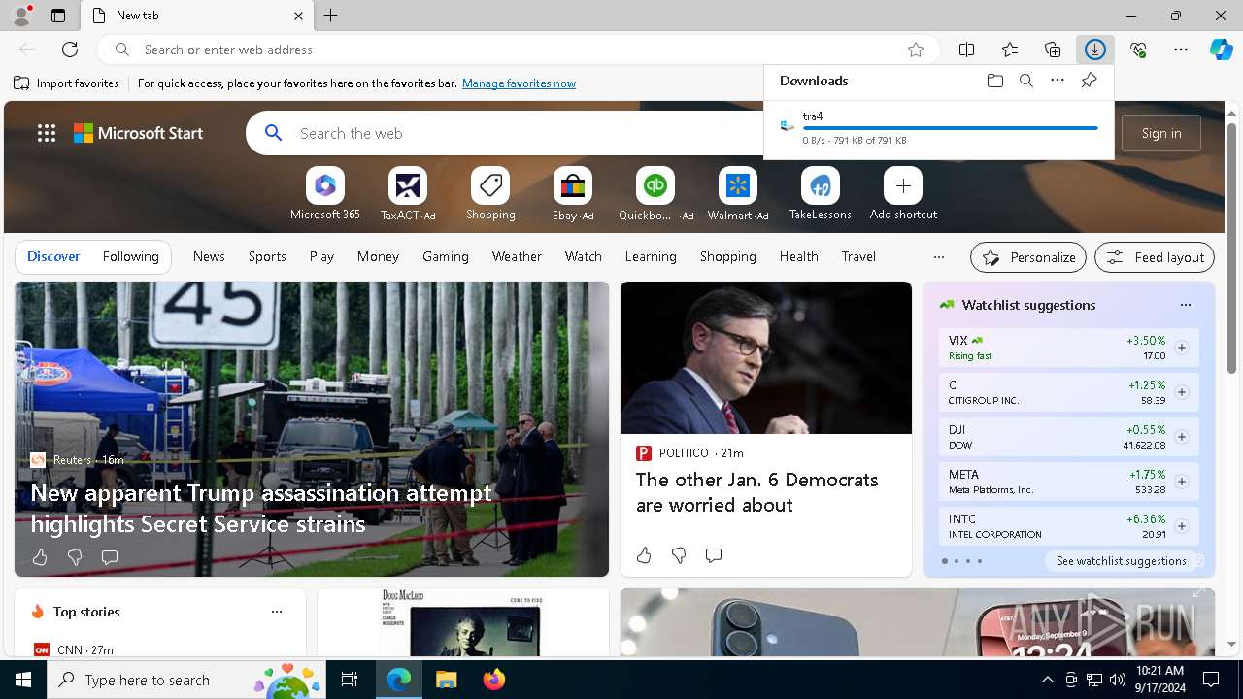The height and width of the screenshot is (699, 1243).
Task: Select the Weather category tab
Action: coord(517,256)
